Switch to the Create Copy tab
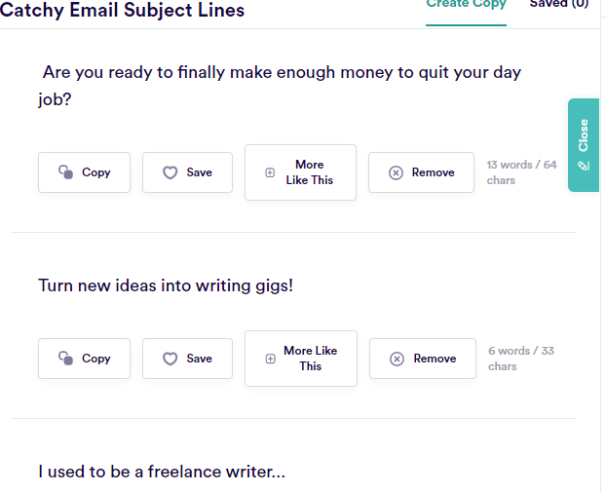Viewport: 606px width, 493px height. pyautogui.click(x=466, y=5)
